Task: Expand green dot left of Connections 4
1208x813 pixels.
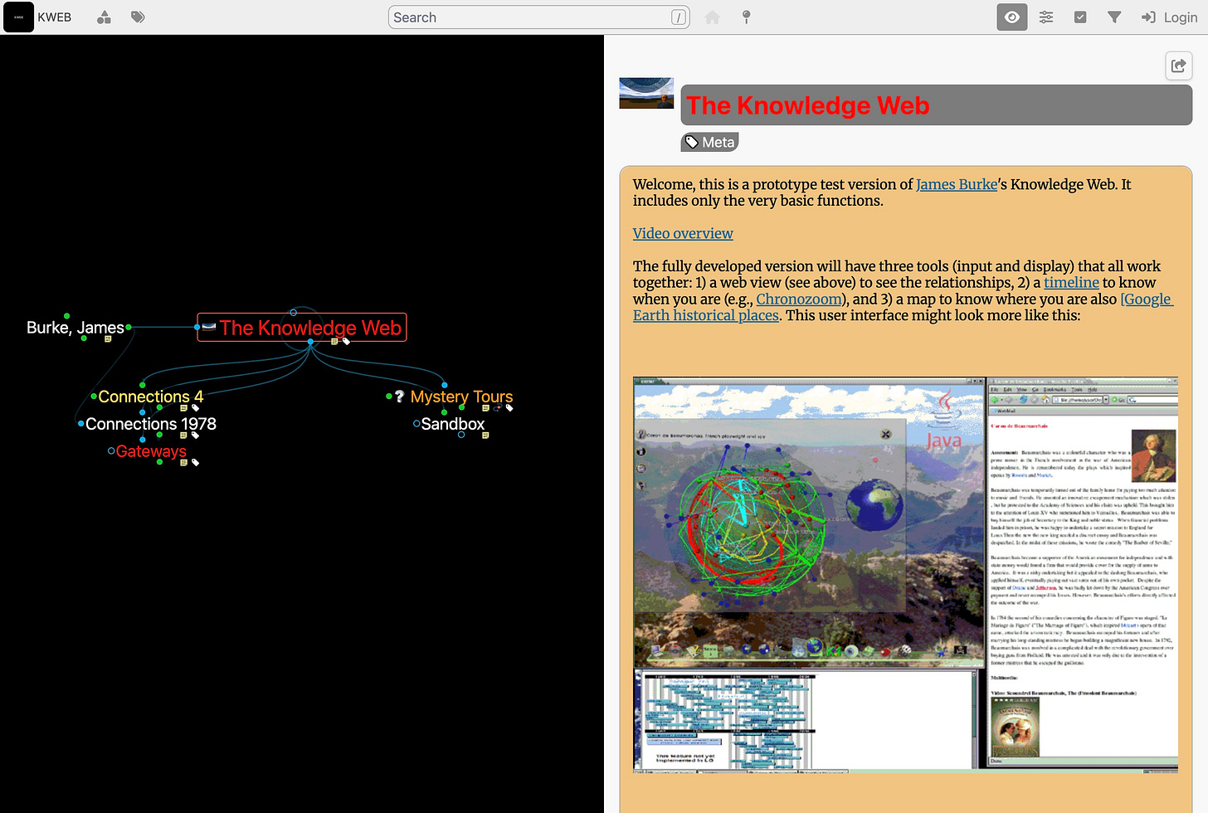Action: pos(93,397)
